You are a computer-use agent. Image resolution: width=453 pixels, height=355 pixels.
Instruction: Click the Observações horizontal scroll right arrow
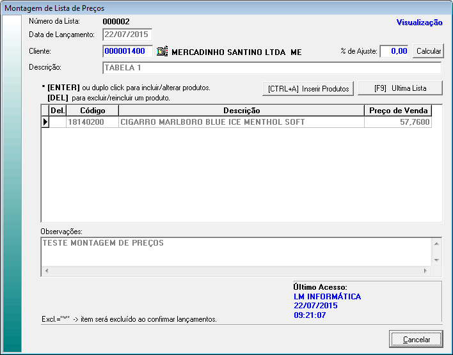click(x=426, y=271)
